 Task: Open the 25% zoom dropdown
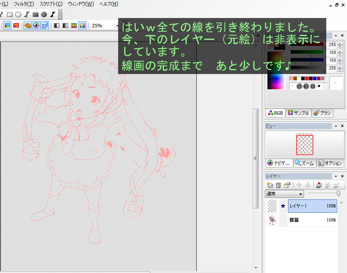point(117,25)
